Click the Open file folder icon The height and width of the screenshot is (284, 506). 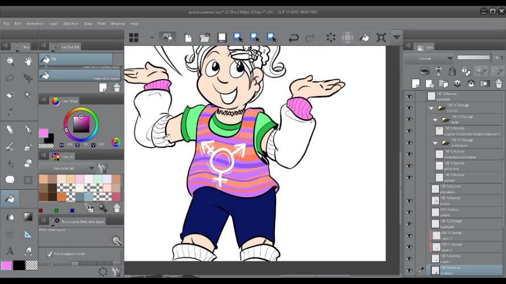[205, 37]
